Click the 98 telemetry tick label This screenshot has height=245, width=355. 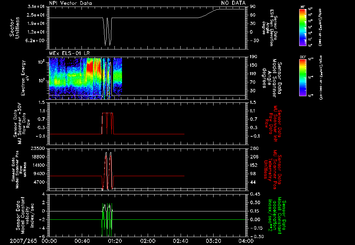pos(253,174)
